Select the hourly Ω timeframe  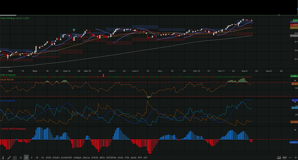[21, 158]
